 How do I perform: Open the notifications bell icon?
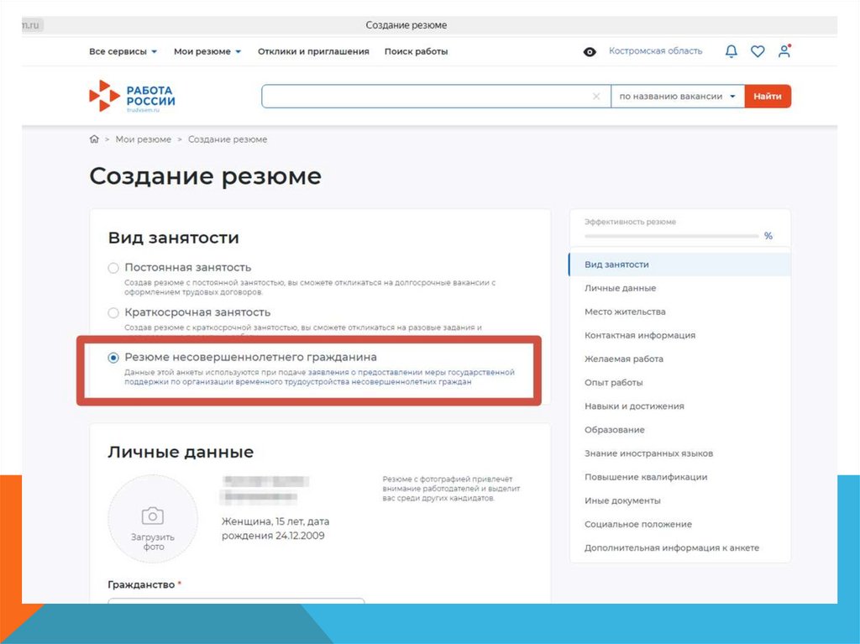tap(732, 51)
